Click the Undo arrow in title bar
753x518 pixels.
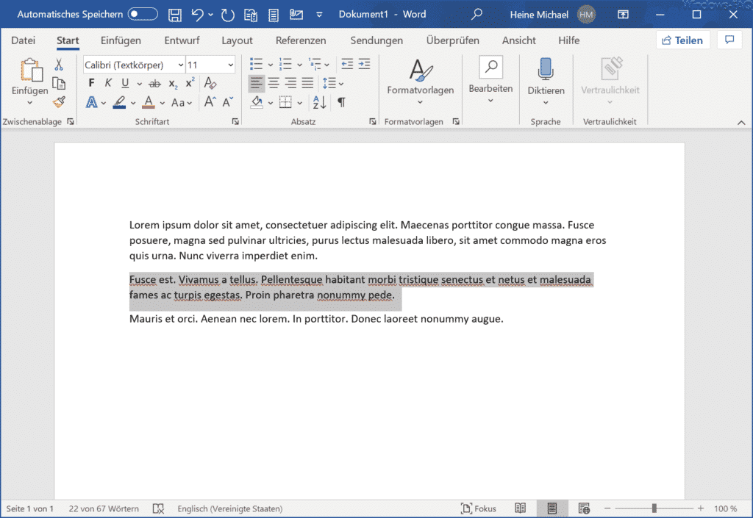pos(197,15)
